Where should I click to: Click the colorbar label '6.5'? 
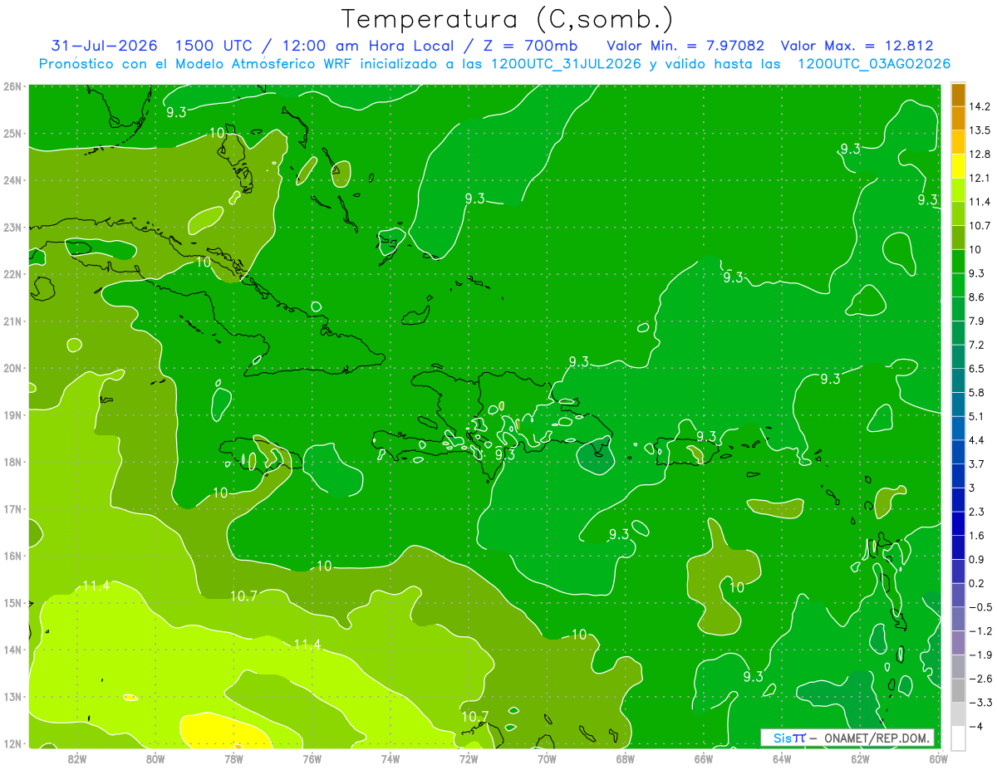(x=977, y=368)
